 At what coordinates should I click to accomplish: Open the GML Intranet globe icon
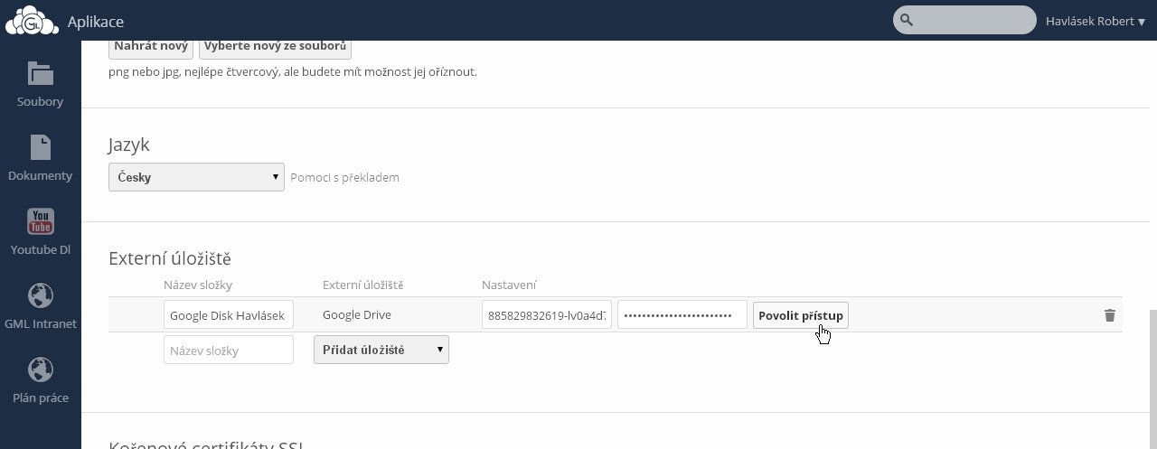click(x=40, y=296)
